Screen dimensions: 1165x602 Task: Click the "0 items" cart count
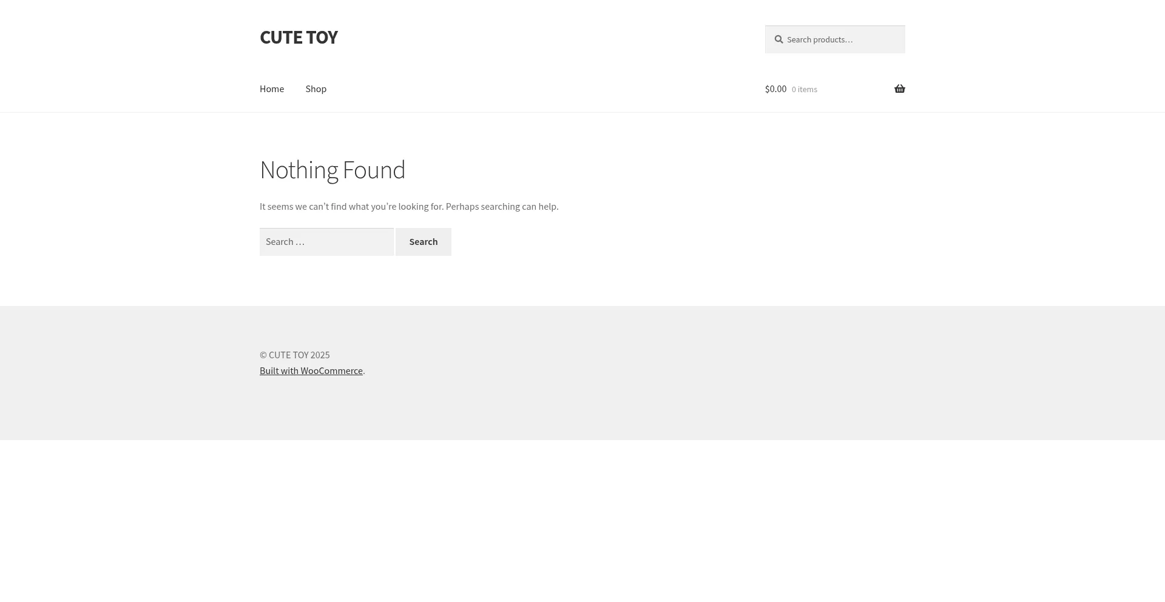click(x=804, y=90)
